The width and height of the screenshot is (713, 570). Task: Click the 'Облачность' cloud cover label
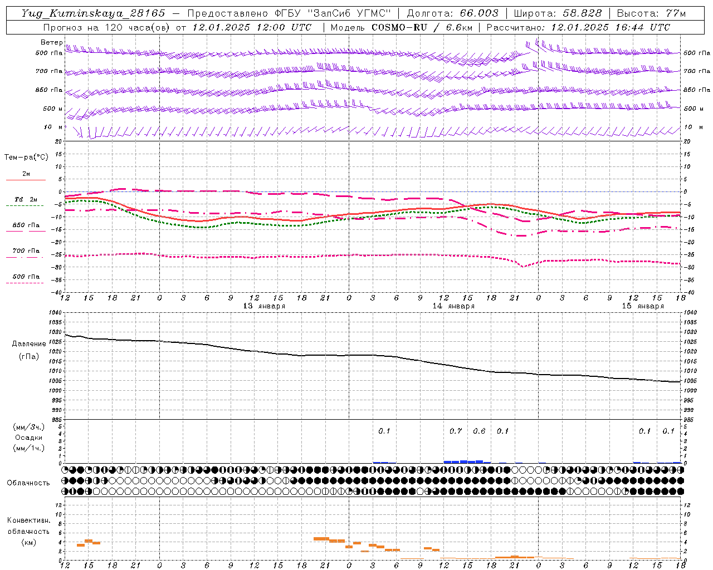(28, 483)
